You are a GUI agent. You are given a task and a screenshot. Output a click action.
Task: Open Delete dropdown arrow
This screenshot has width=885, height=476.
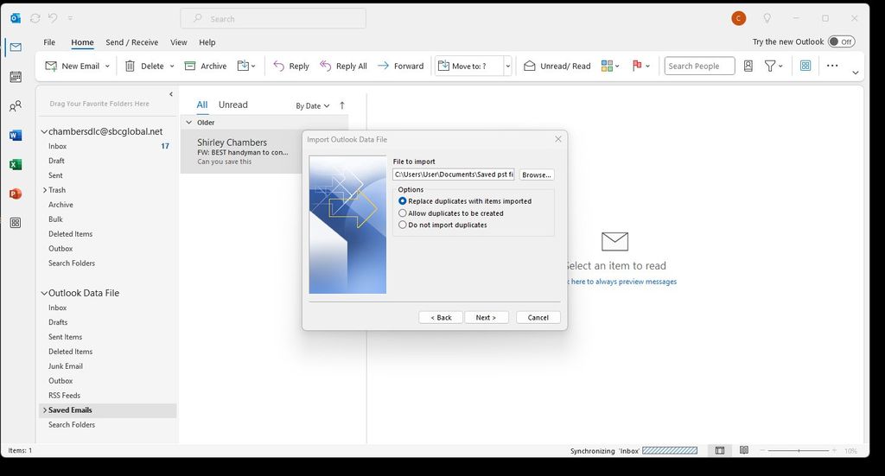[172, 66]
